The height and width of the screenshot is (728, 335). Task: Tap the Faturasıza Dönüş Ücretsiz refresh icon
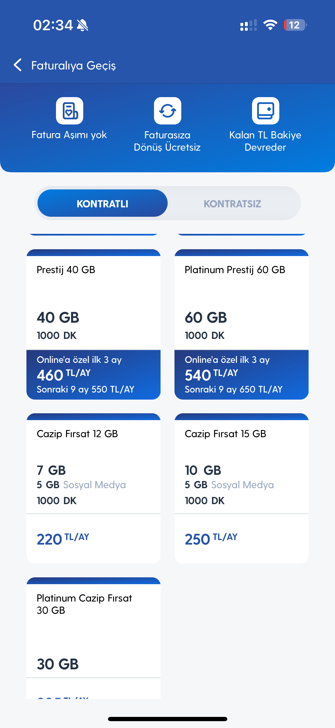[x=168, y=111]
